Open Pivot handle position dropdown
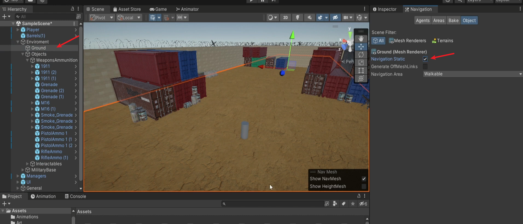This screenshot has width=523, height=224. (x=102, y=17)
